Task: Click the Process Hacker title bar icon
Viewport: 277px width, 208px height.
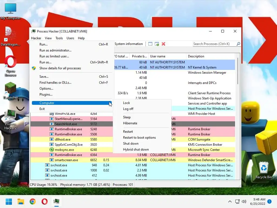Action: tap(33, 31)
